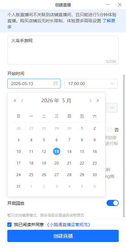Click the 2026 年 year header
Viewport: 126px width, 249px height.
(x=50, y=100)
